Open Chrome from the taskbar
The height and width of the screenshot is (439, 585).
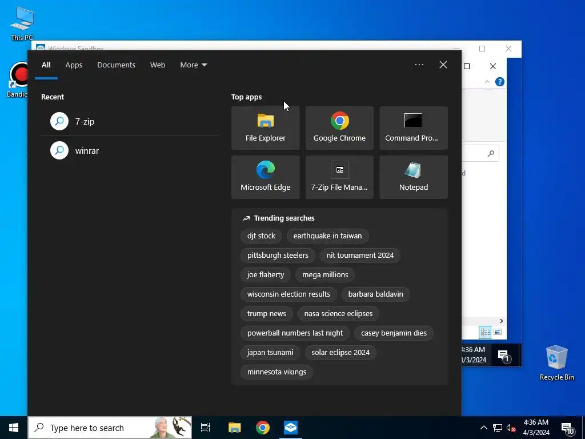pos(263,428)
